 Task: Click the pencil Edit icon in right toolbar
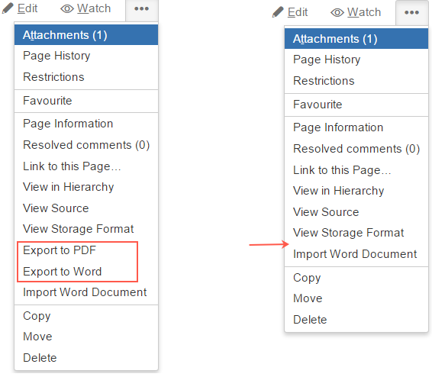(x=278, y=12)
